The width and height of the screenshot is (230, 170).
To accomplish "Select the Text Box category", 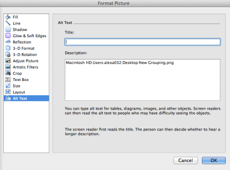I will coord(26,80).
